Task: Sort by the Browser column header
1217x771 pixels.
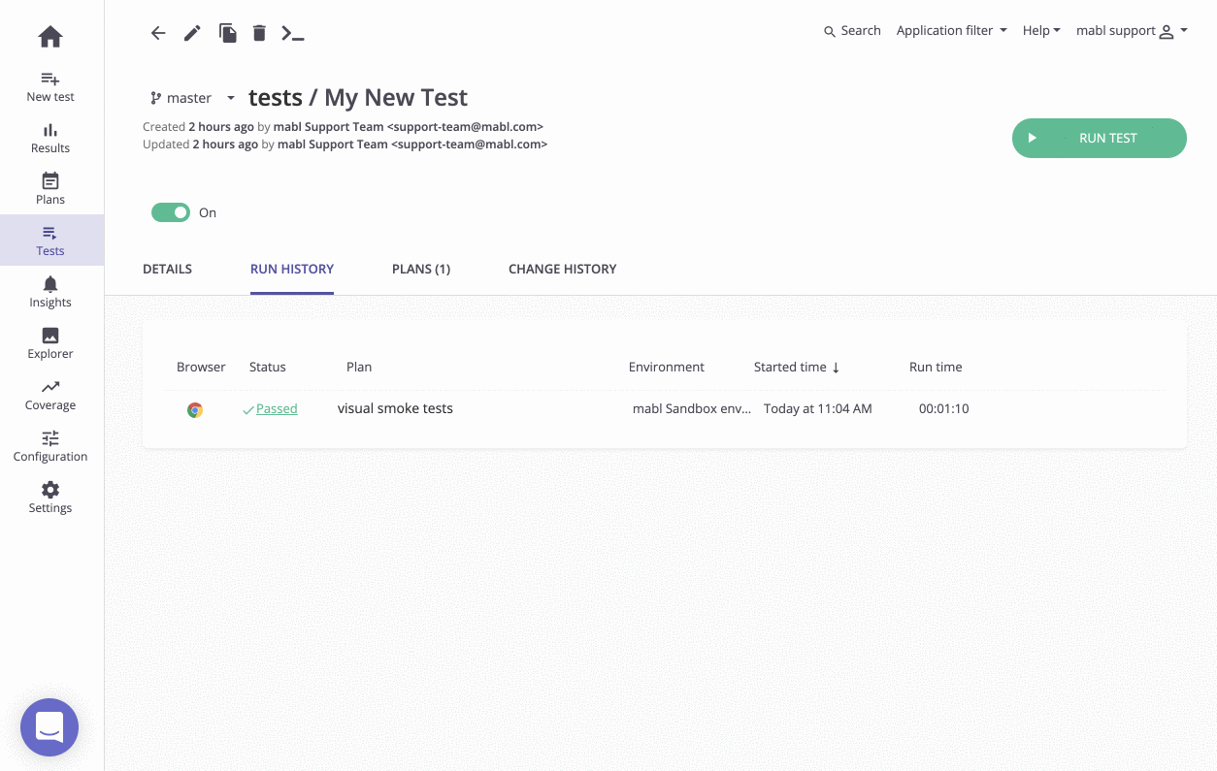Action: click(x=201, y=368)
